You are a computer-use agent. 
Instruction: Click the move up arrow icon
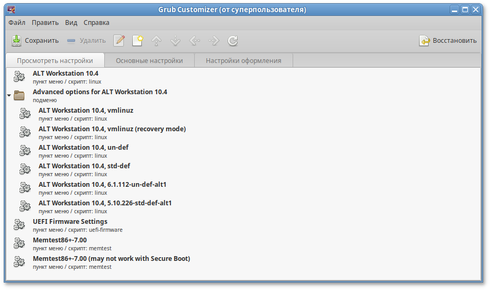156,41
